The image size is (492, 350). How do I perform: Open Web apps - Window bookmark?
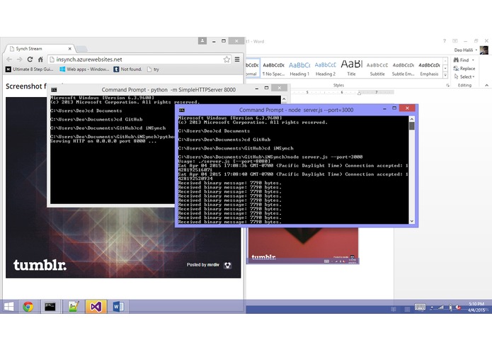pyautogui.click(x=84, y=69)
